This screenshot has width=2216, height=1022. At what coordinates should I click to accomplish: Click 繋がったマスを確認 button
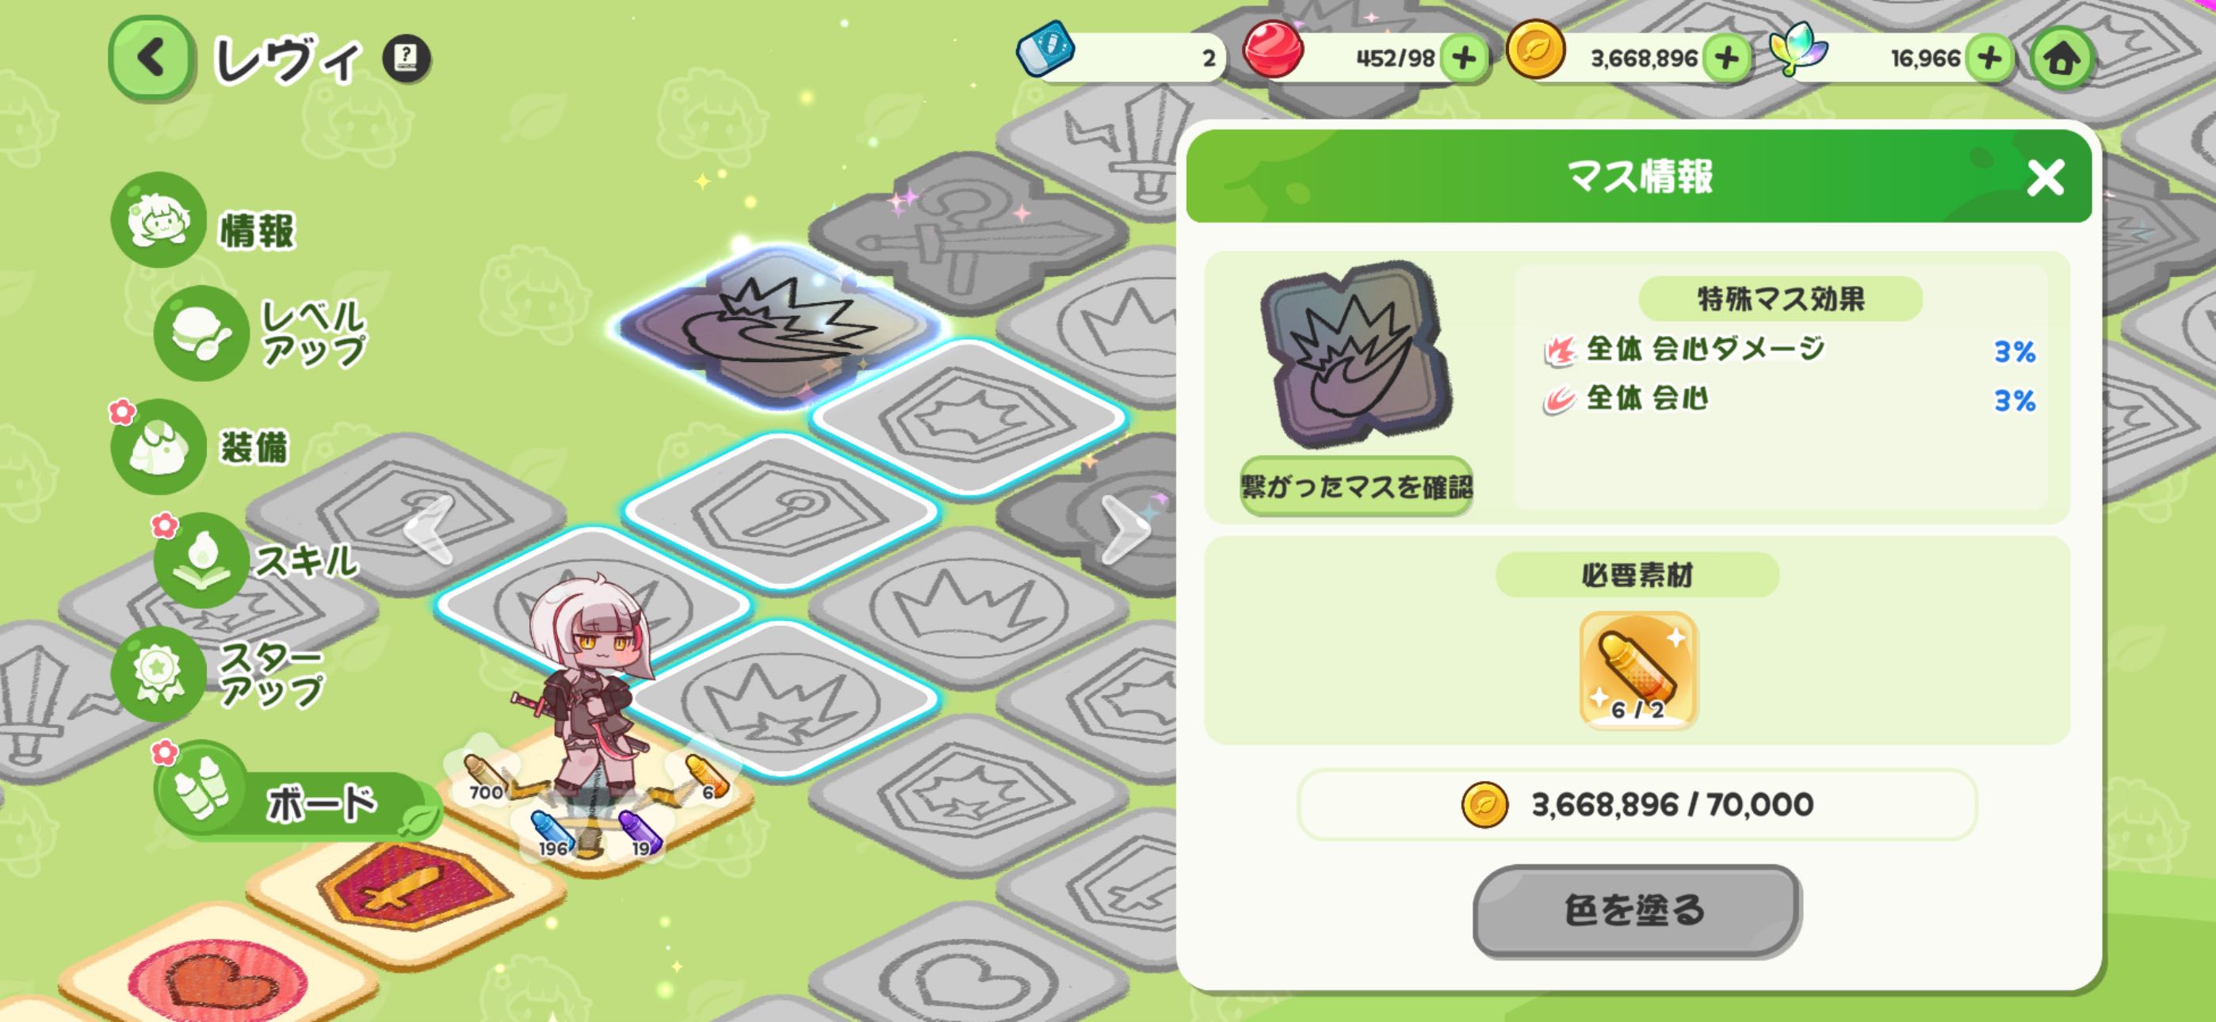[x=1356, y=486]
